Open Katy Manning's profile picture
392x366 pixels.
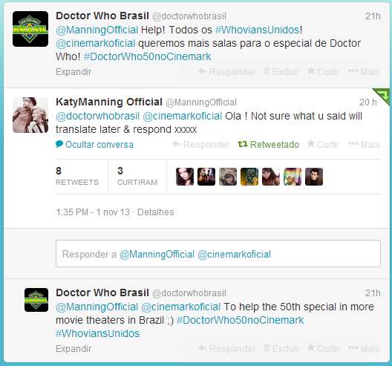[x=30, y=115]
